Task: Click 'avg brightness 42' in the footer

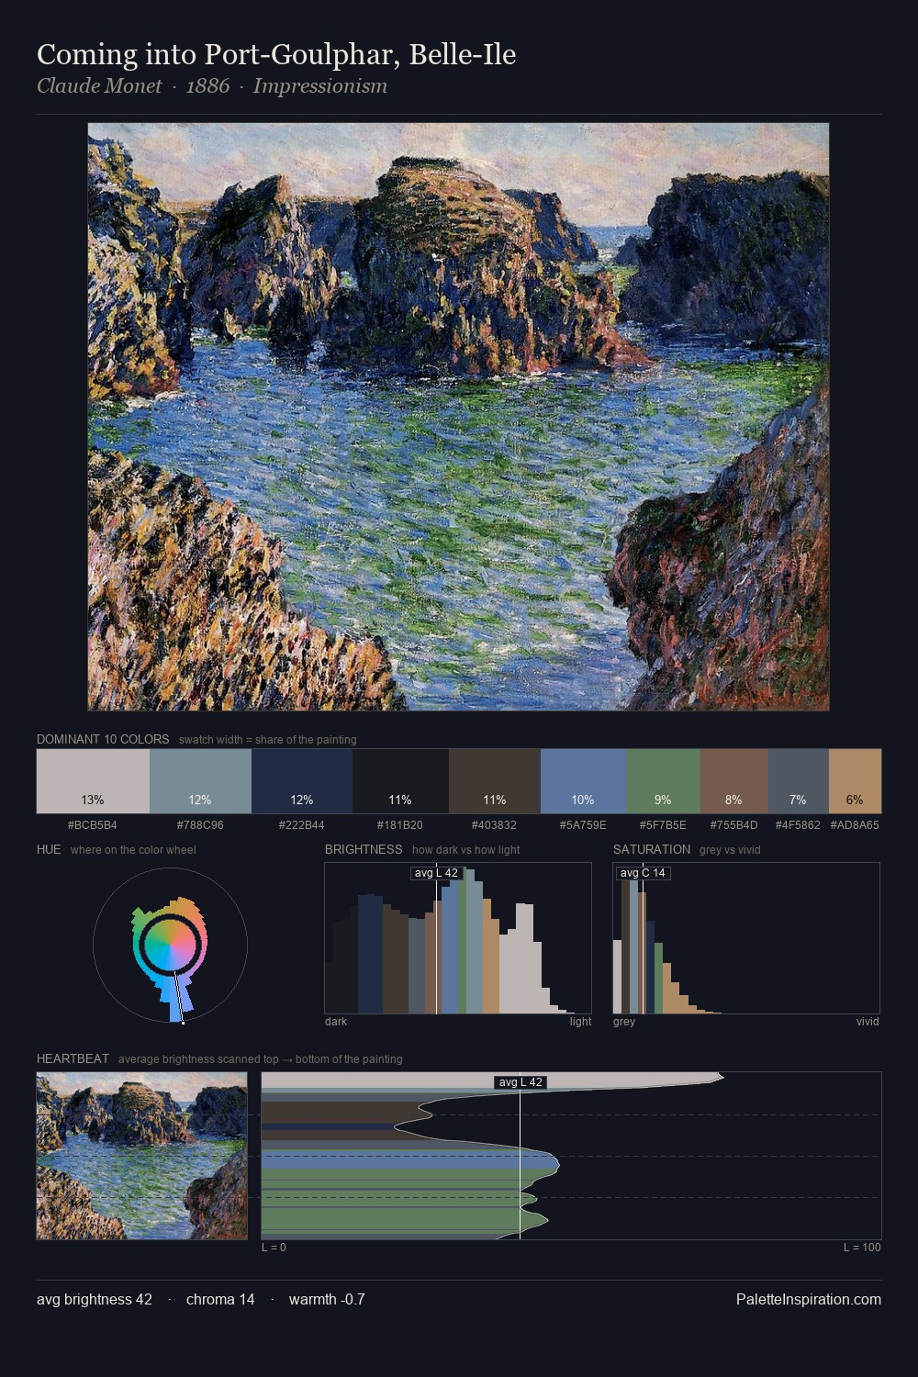Action: click(95, 1299)
